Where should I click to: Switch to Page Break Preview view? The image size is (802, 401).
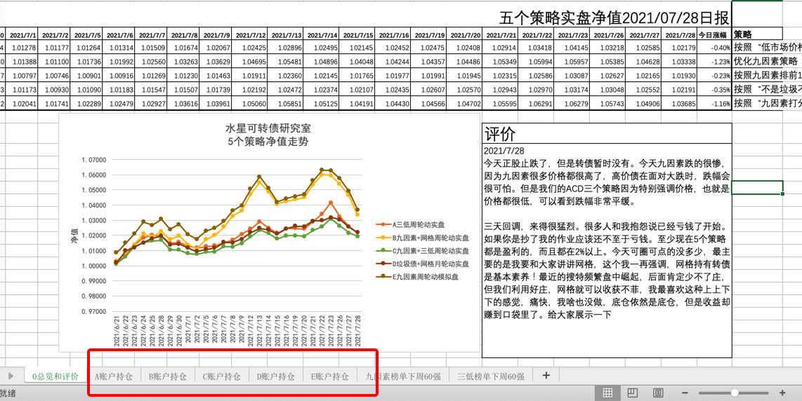658,393
